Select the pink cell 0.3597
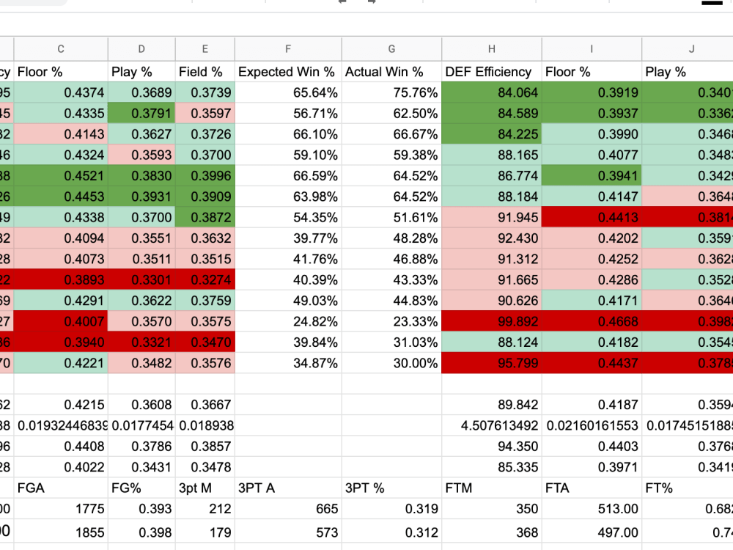 205,113
